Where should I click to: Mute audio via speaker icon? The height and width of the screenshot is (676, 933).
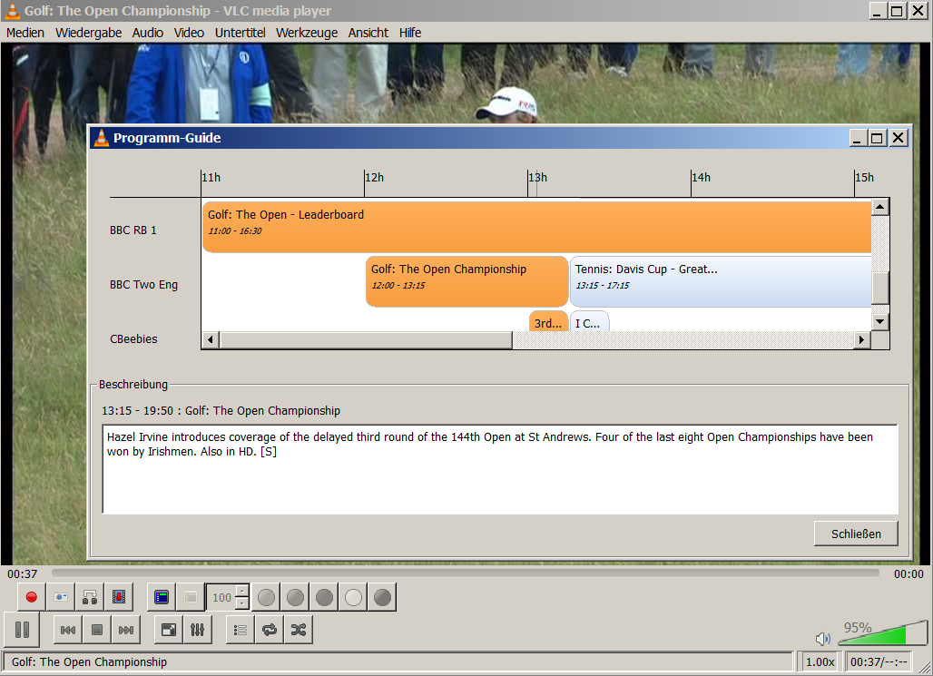pyautogui.click(x=823, y=639)
